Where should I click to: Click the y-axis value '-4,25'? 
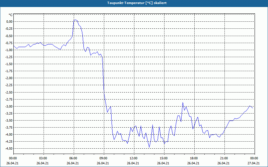[9, 141]
